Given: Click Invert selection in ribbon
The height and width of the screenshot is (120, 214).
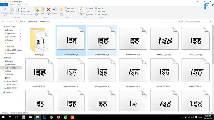Looking at the screenshot, I should (x=101, y=14).
